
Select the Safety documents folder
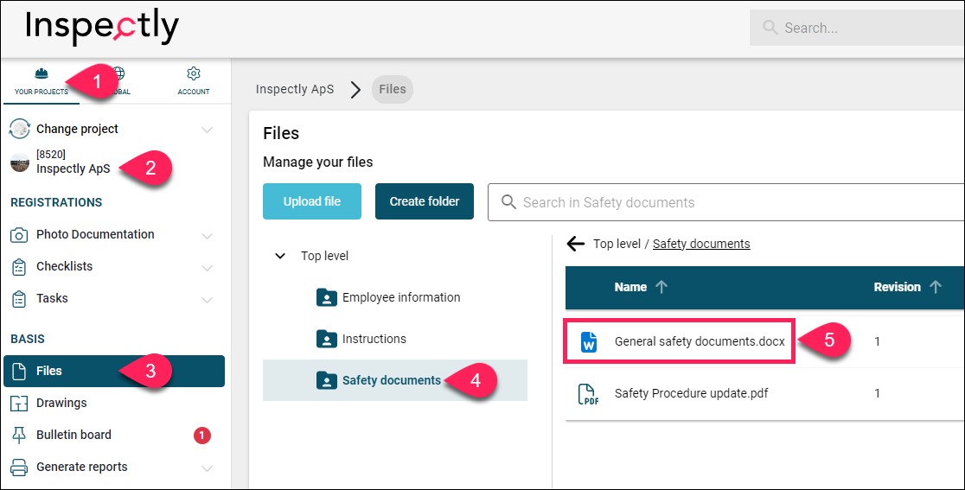pos(395,380)
